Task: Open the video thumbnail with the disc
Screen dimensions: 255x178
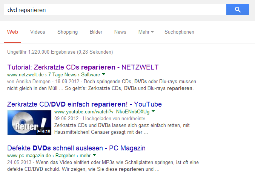Action: [x=29, y=122]
